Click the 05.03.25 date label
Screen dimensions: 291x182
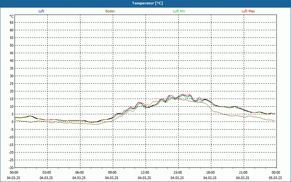point(275,178)
